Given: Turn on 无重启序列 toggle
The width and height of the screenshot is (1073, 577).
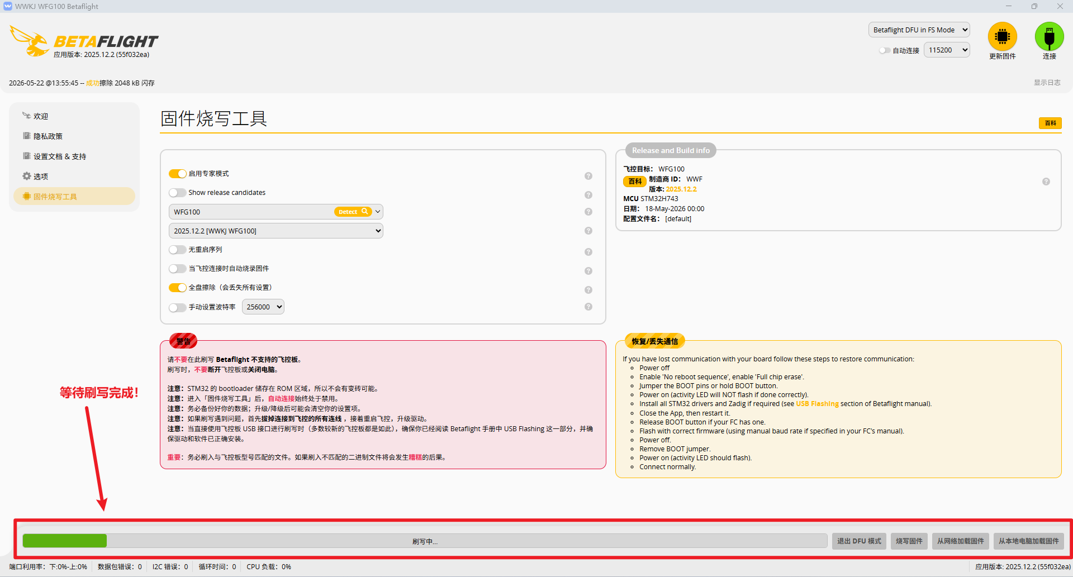Looking at the screenshot, I should pyautogui.click(x=178, y=250).
